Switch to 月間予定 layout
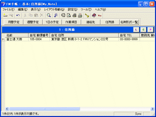This screenshot has height=117, width=156. coord(14,22)
